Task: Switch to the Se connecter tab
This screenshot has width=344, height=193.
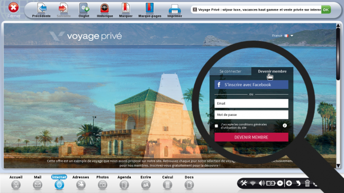Action: (x=230, y=71)
